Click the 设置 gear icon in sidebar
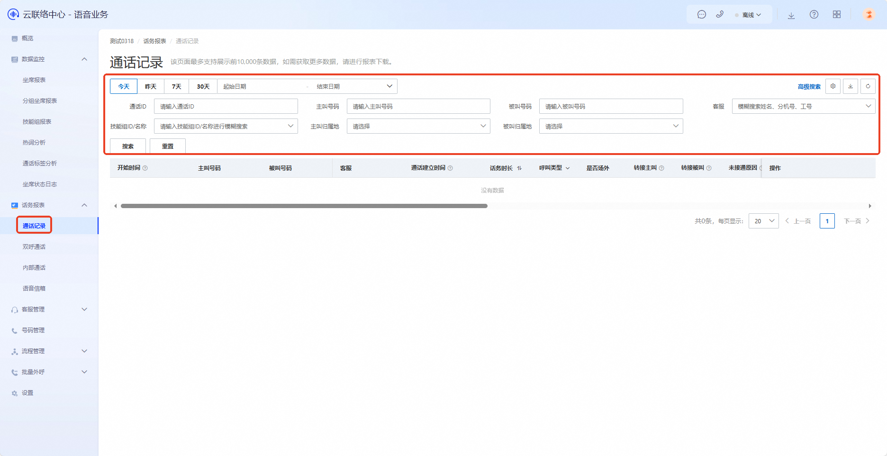 coord(15,393)
